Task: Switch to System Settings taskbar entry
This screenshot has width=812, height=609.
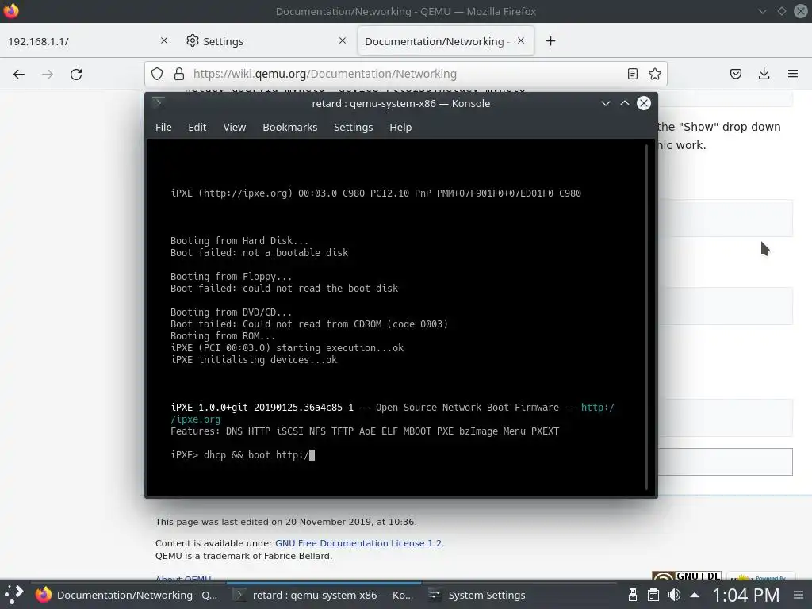Action: [x=477, y=595]
